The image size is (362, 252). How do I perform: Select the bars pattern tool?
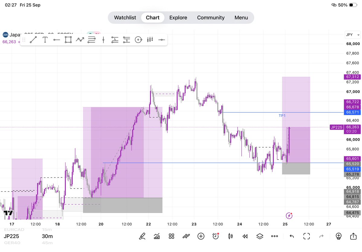(x=150, y=40)
